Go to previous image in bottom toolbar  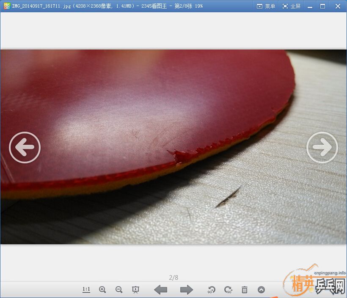point(160,290)
